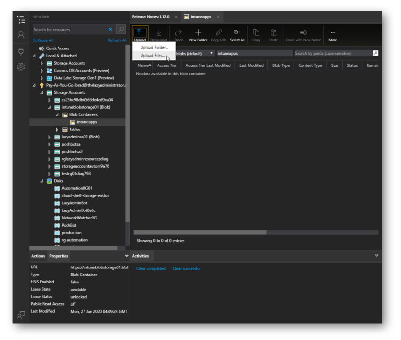The width and height of the screenshot is (401, 340).
Task: Click in the Search for resources field
Action: click(x=70, y=29)
